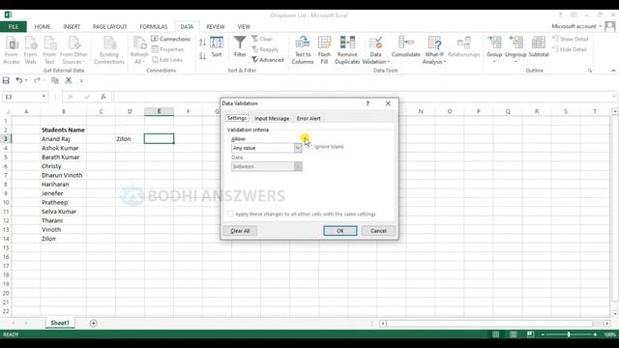Click Edit Links in ribbon
The width and height of the screenshot is (619, 348).
click(167, 60)
